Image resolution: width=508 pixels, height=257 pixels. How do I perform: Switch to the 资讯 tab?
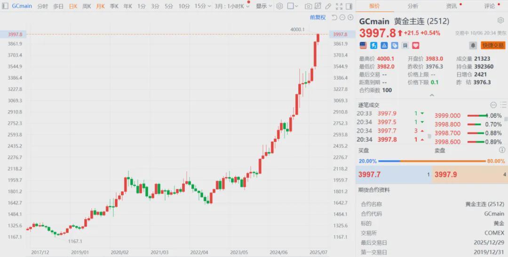[452, 6]
